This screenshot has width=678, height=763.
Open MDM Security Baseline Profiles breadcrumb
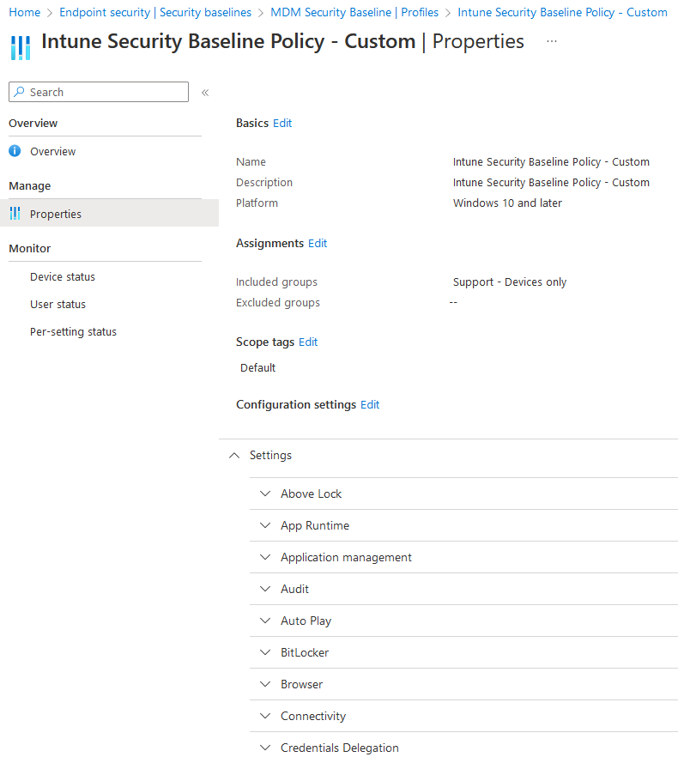click(x=354, y=12)
